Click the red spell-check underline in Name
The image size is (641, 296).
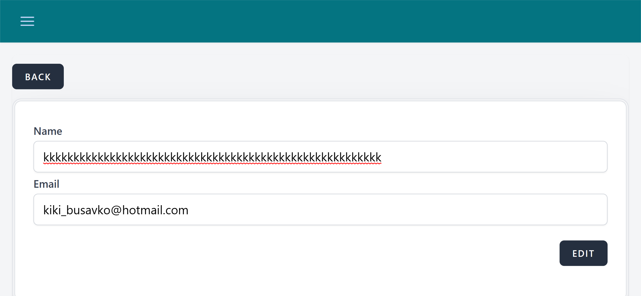212,164
